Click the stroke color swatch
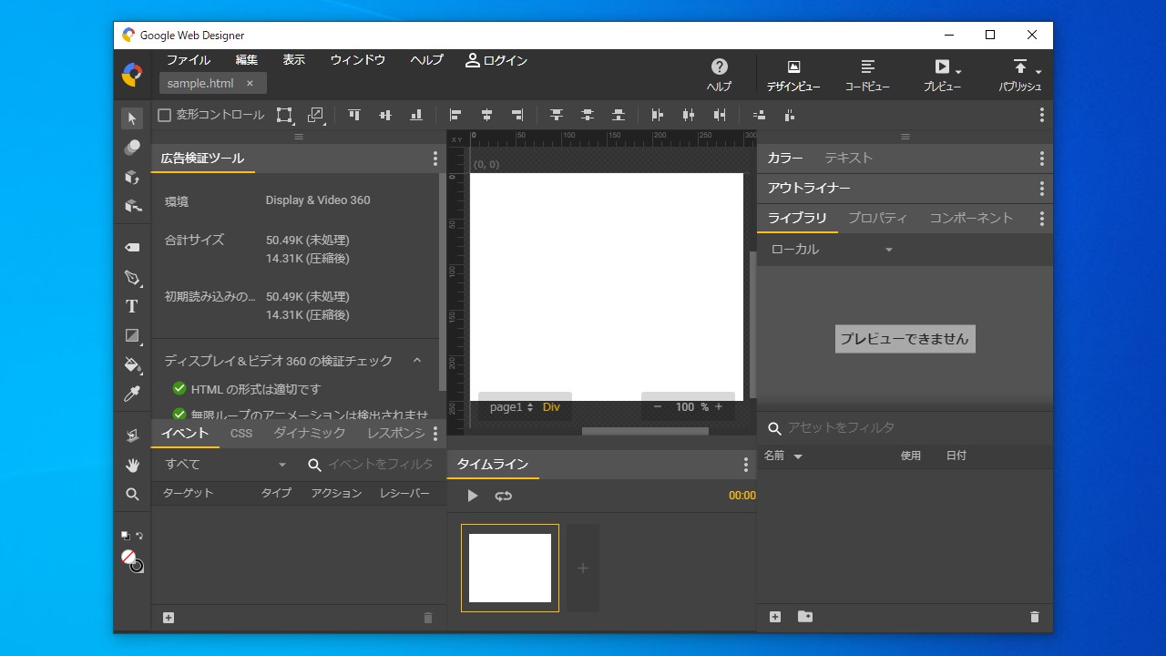Viewport: 1166px width, 656px height. click(x=137, y=566)
